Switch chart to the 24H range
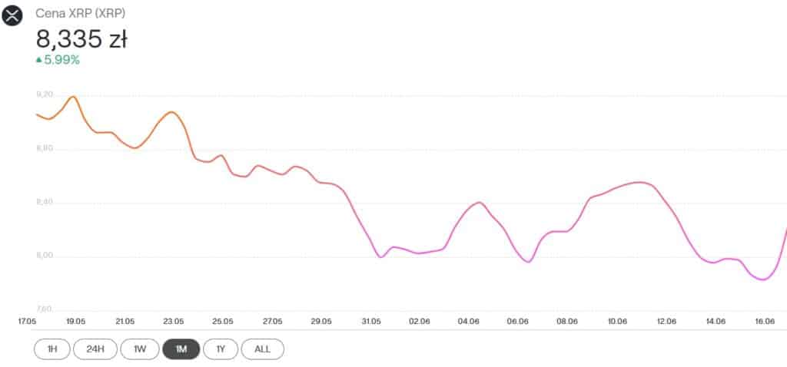 95,349
